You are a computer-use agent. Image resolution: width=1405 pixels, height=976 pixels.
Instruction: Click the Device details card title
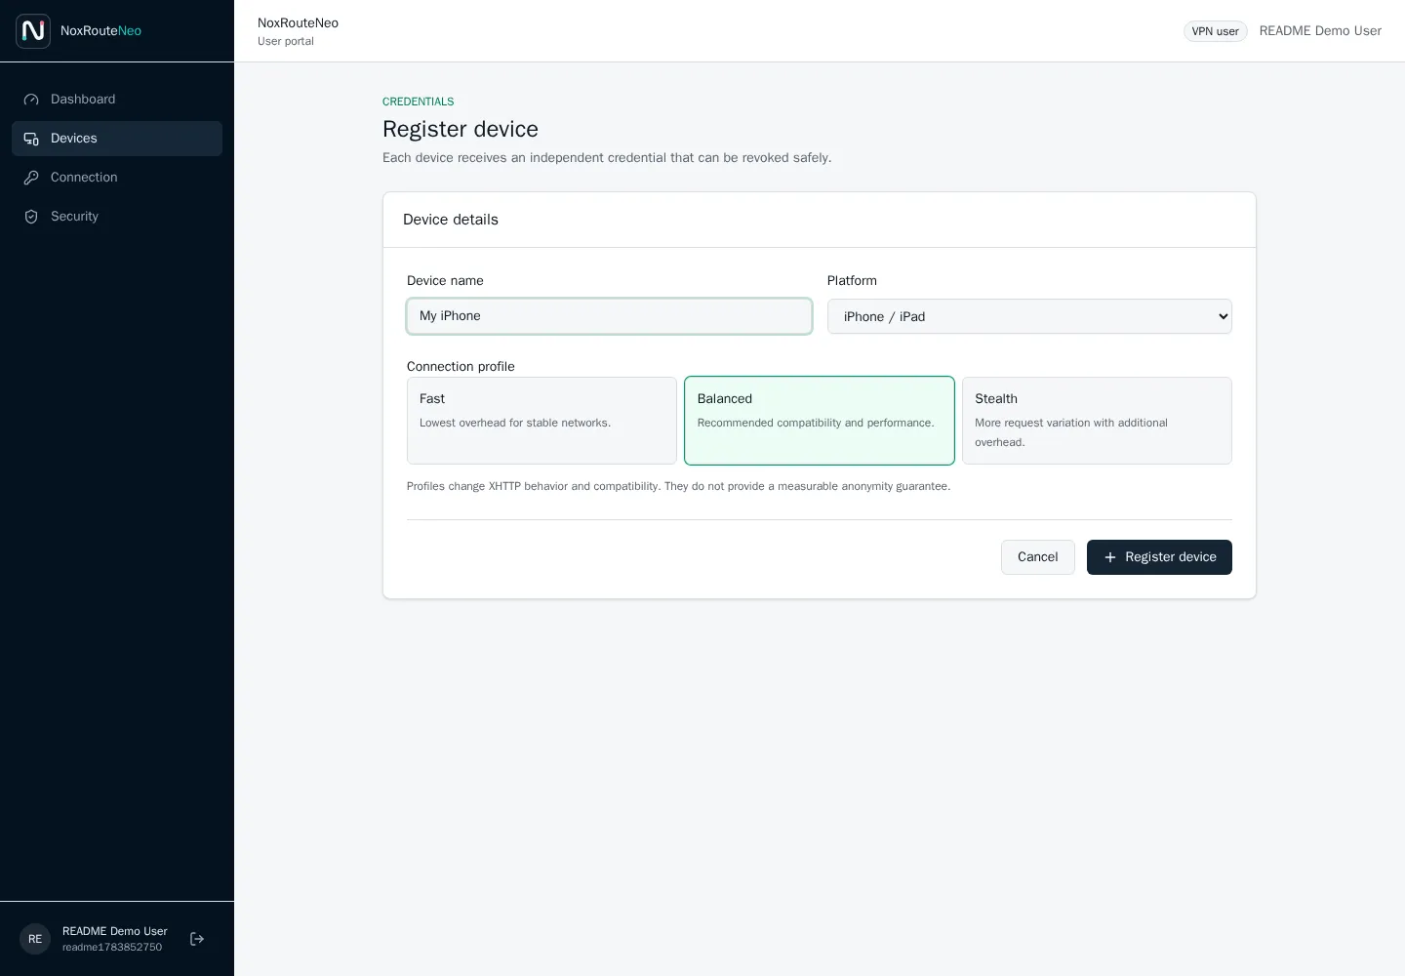451,220
